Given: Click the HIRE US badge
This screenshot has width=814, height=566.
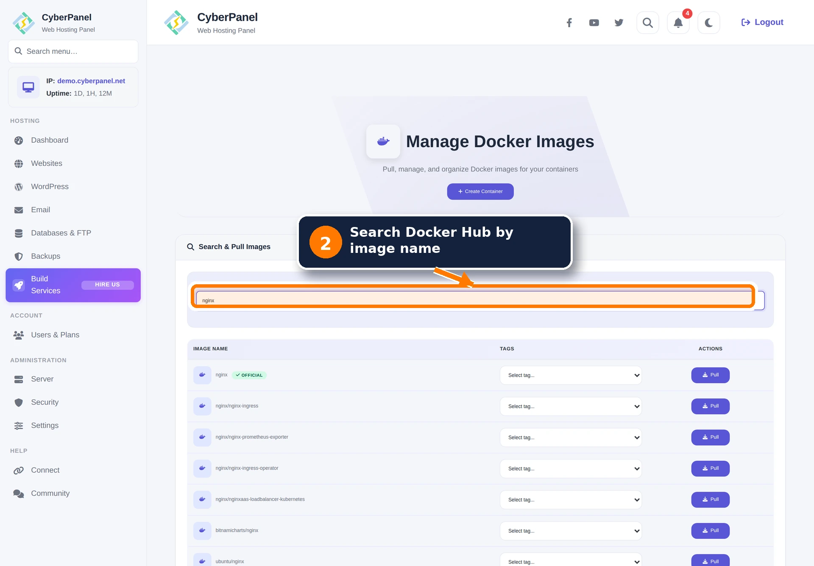Looking at the screenshot, I should (x=107, y=285).
